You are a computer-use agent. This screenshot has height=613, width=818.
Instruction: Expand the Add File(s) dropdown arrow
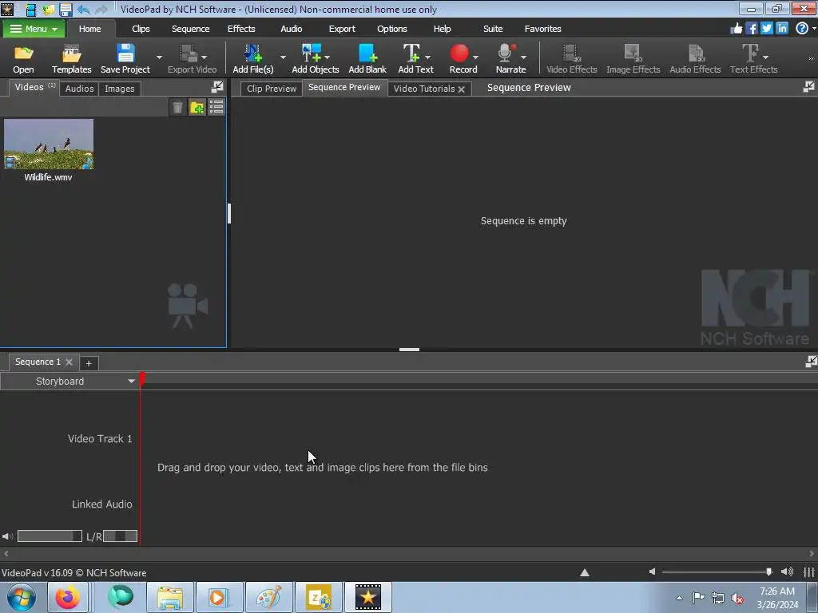(283, 57)
